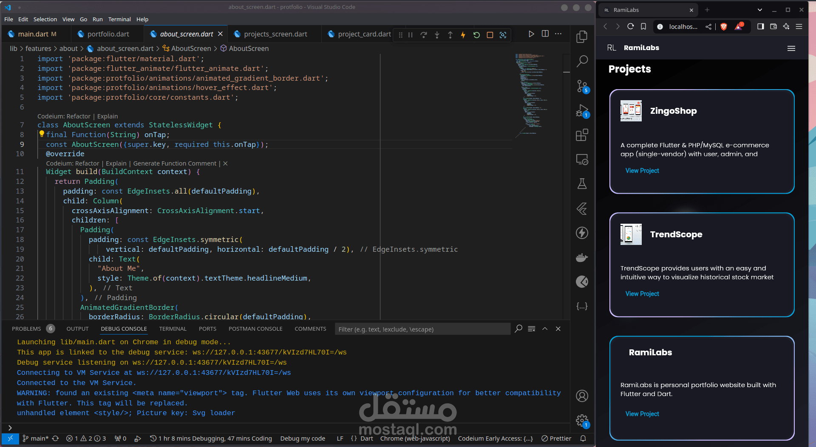Synchronize changes for the main branch
The height and width of the screenshot is (447, 816).
click(55, 439)
